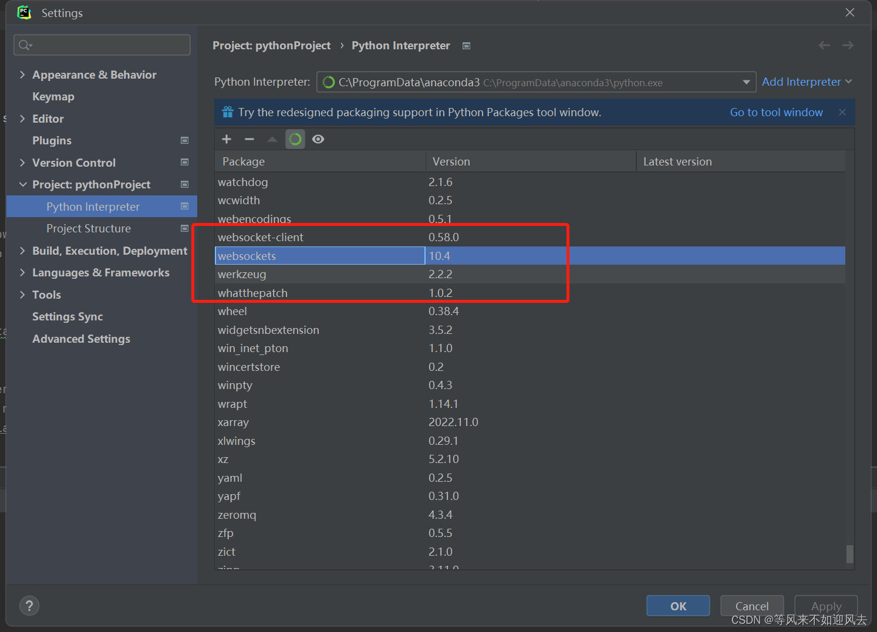Click the Cancel button
This screenshot has height=632, width=877.
[x=752, y=606]
